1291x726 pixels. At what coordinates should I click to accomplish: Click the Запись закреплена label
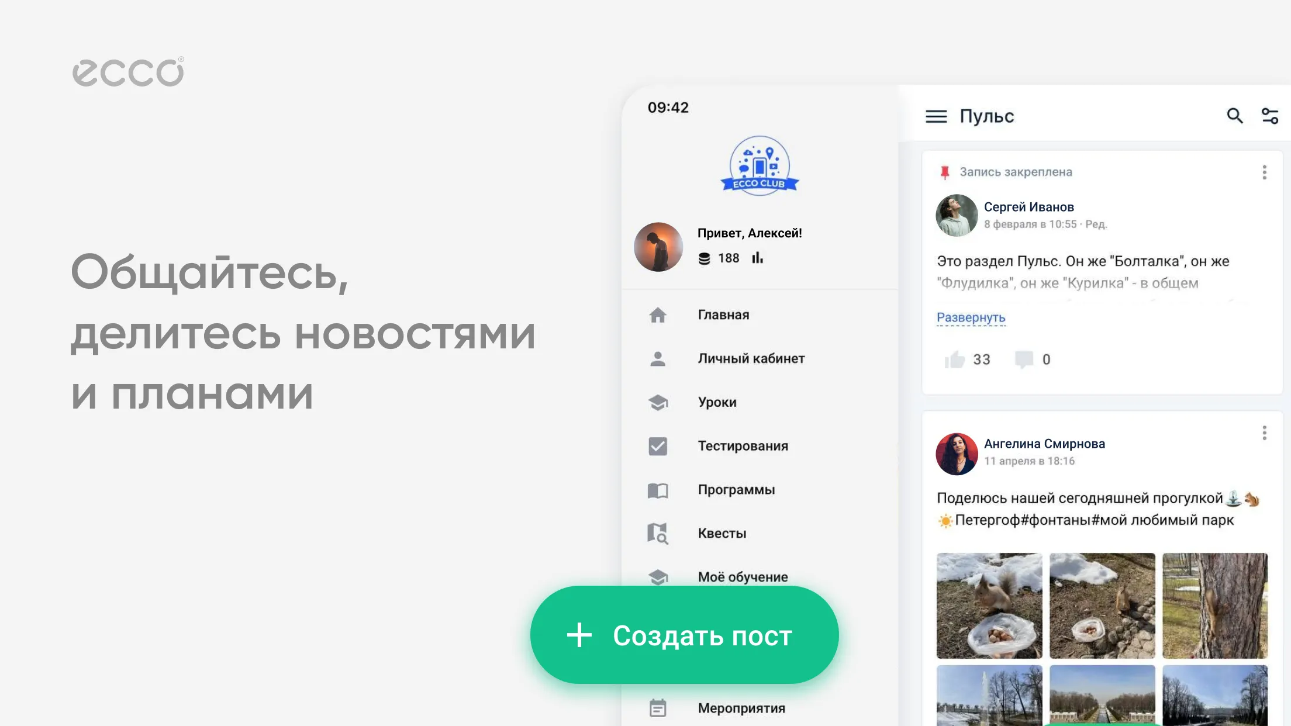(x=1016, y=172)
